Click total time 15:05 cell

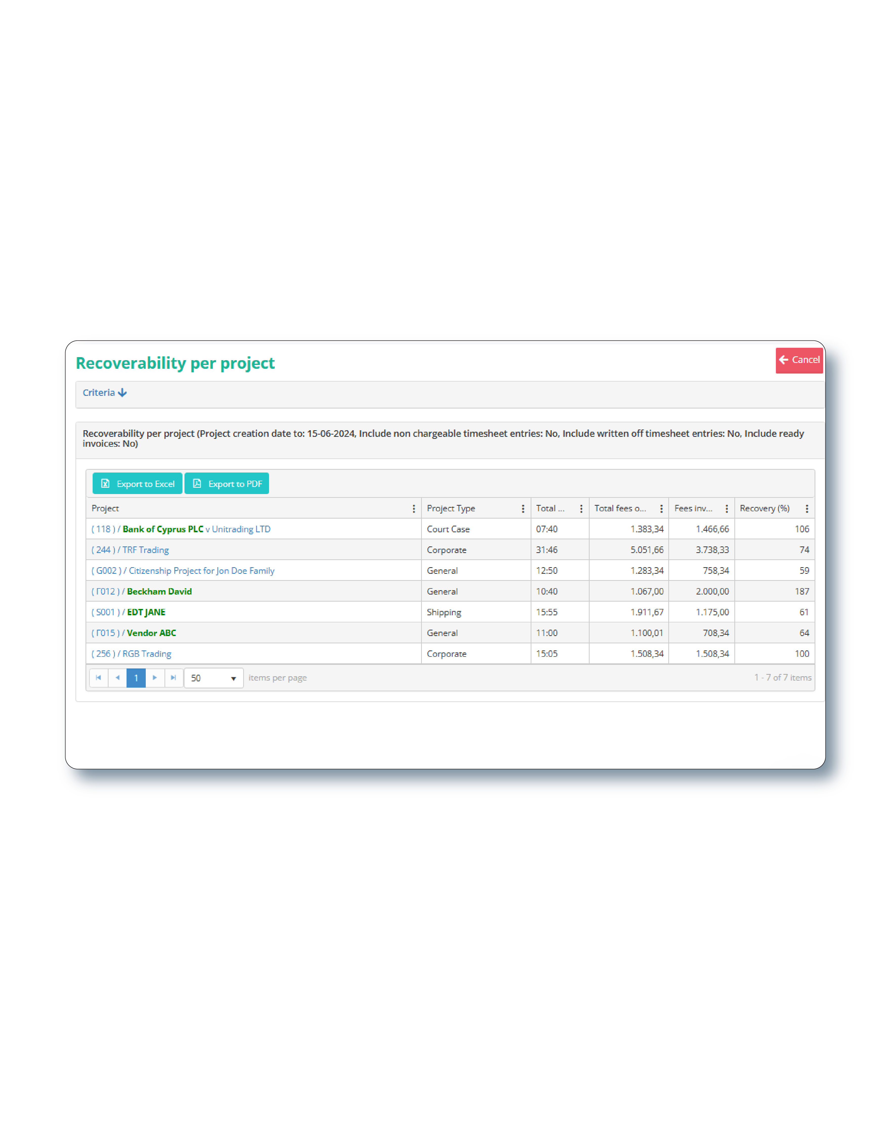pyautogui.click(x=560, y=654)
